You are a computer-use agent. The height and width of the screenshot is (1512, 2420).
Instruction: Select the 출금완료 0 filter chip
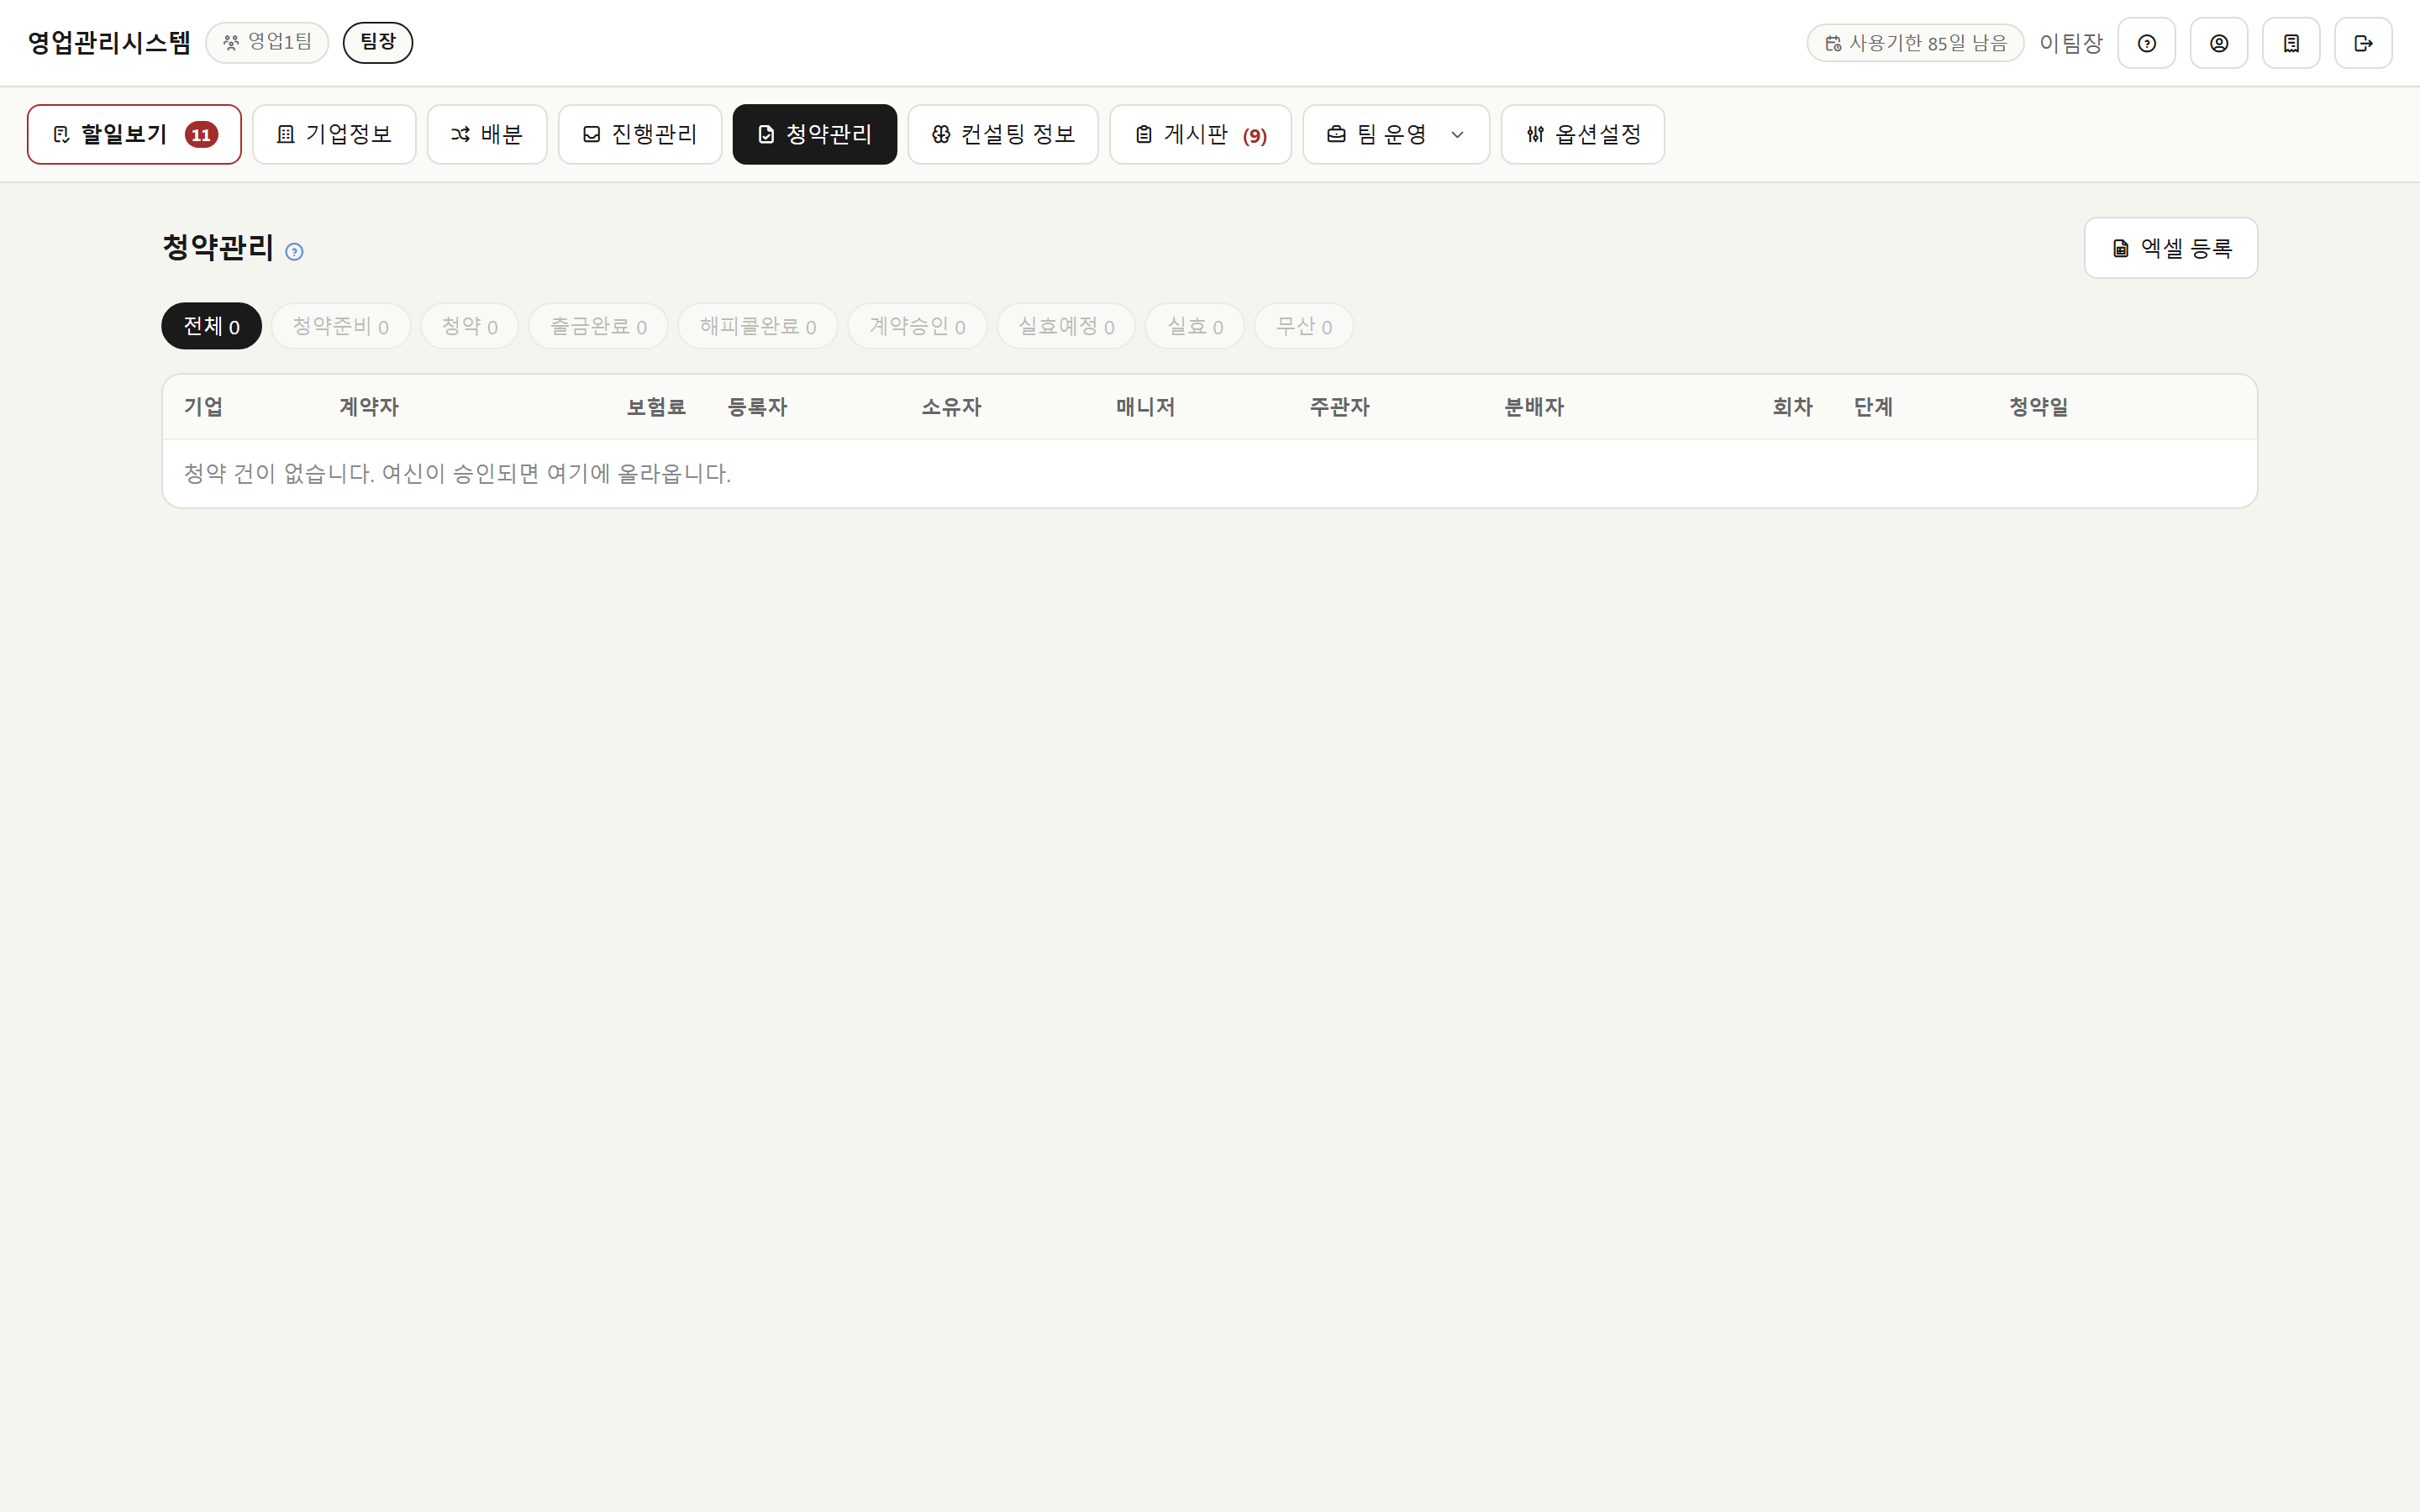[x=598, y=326]
